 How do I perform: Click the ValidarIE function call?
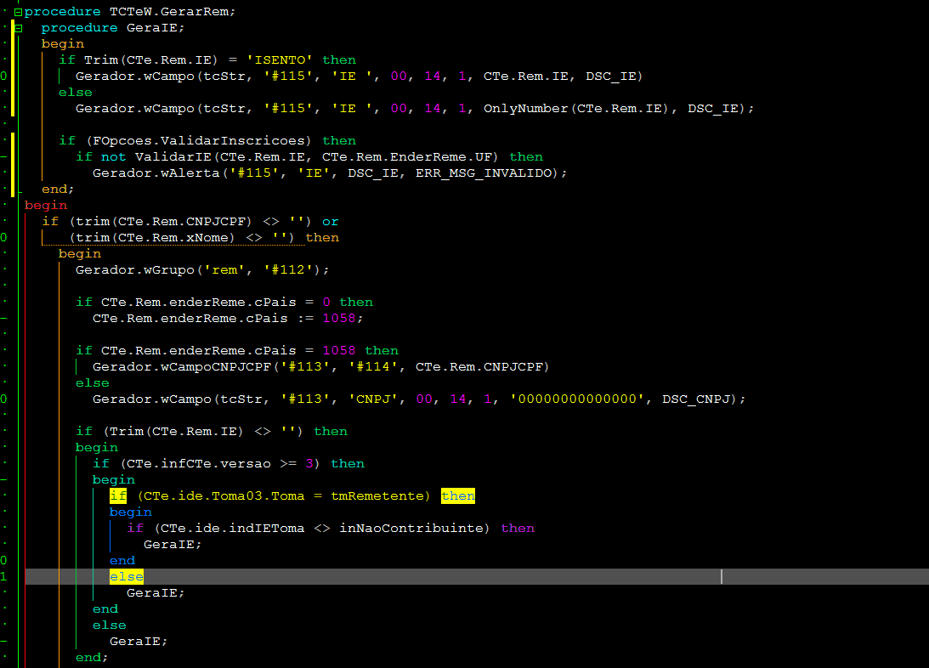click(x=173, y=157)
